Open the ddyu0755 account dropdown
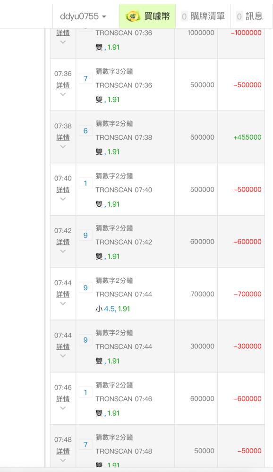273x472 pixels. coord(83,16)
